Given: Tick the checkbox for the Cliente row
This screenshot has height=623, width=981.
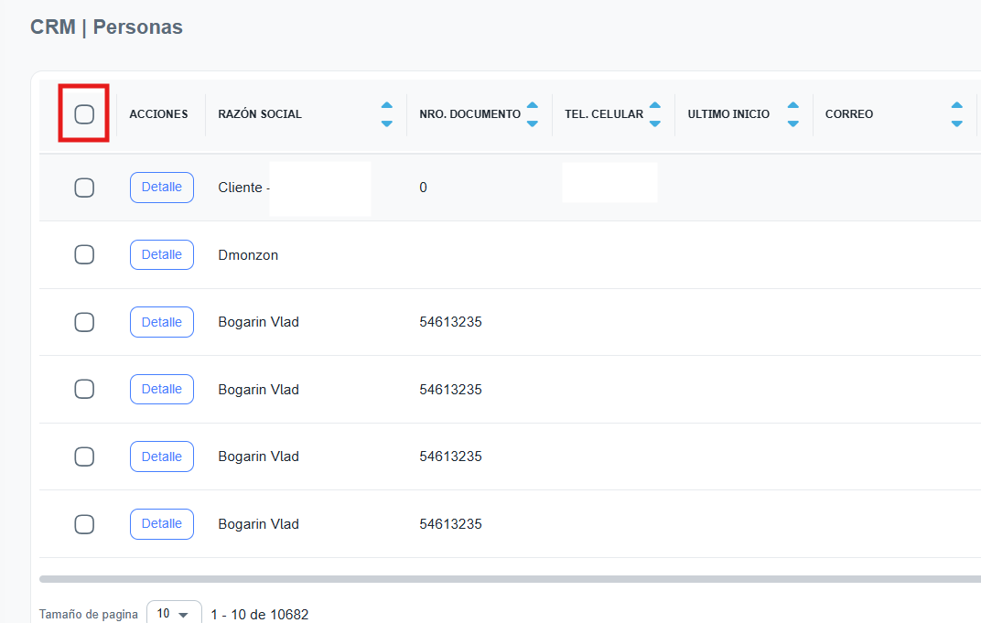Looking at the screenshot, I should point(84,188).
